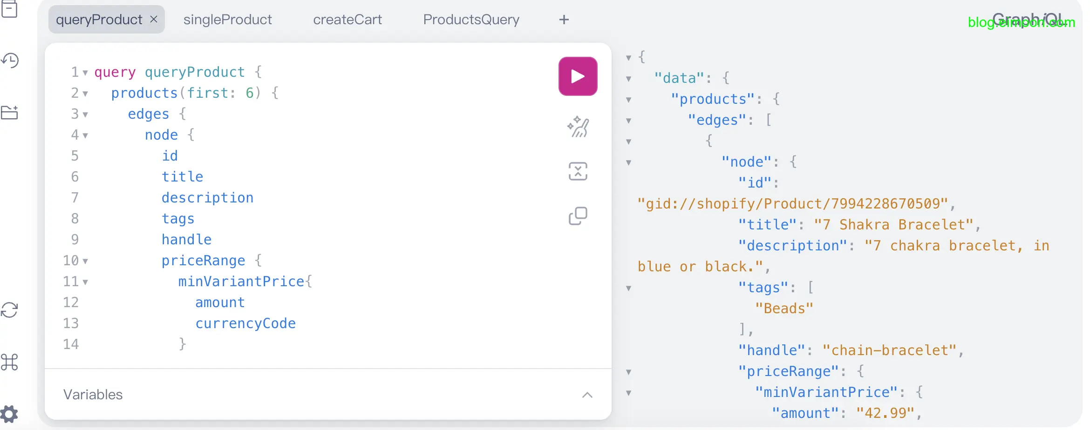The width and height of the screenshot is (1090, 430).
Task: Open the ProductsQuery tab
Action: [x=471, y=20]
